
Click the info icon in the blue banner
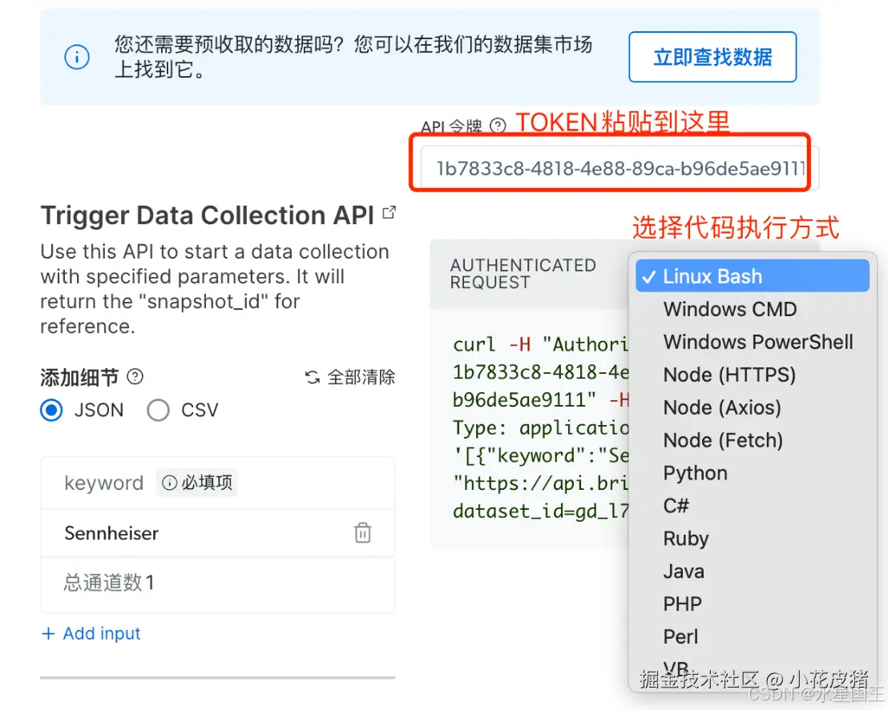point(76,57)
